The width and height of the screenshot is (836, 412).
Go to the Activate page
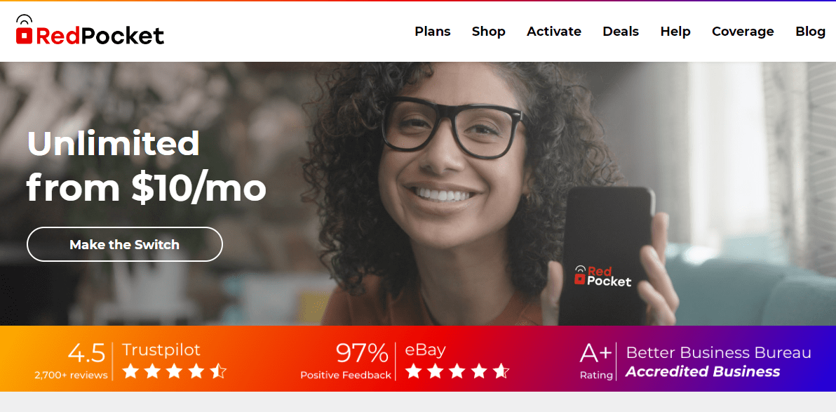[554, 32]
